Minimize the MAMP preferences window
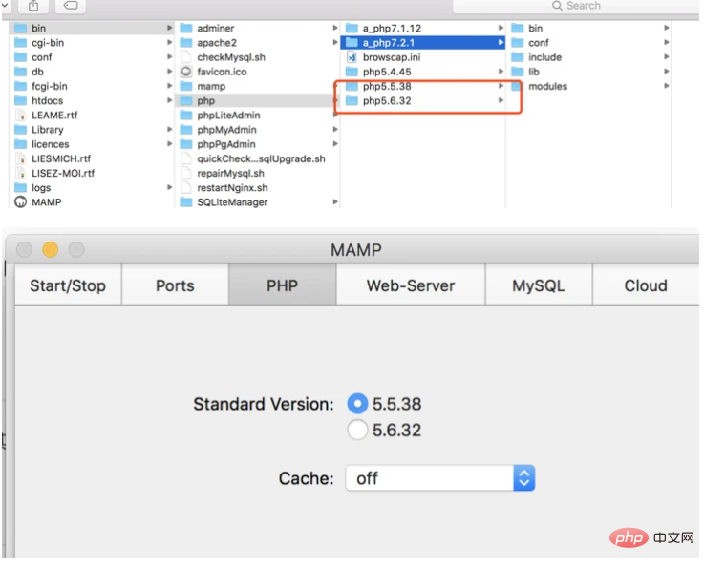This screenshot has width=704, height=569. [51, 249]
